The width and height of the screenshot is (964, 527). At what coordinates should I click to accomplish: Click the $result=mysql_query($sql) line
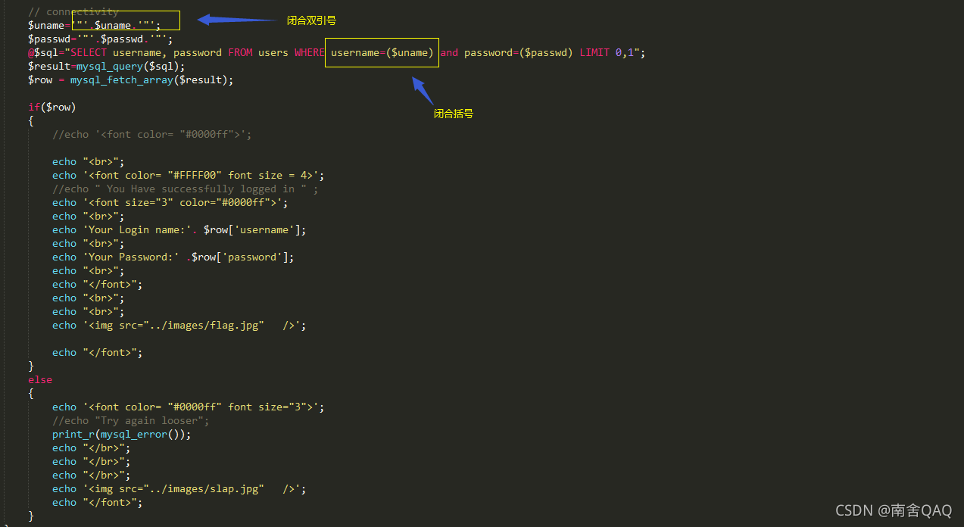107,66
